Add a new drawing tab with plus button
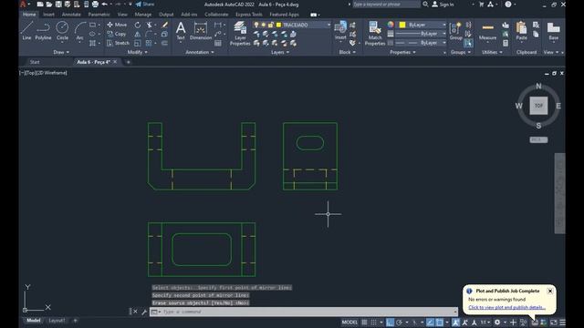 [129, 62]
